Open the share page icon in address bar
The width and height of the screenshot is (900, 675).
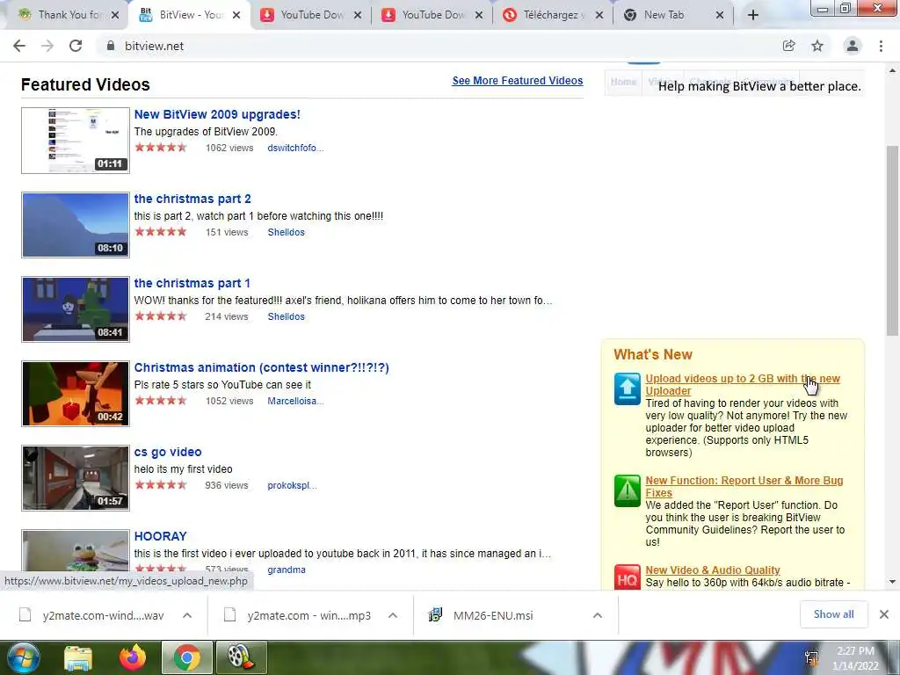click(x=788, y=46)
